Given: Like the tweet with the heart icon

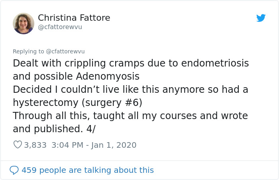Looking at the screenshot, I should pos(18,145).
